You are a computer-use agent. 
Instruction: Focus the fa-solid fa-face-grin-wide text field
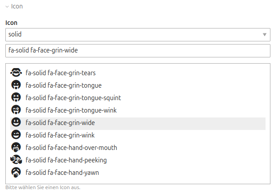(x=138, y=50)
